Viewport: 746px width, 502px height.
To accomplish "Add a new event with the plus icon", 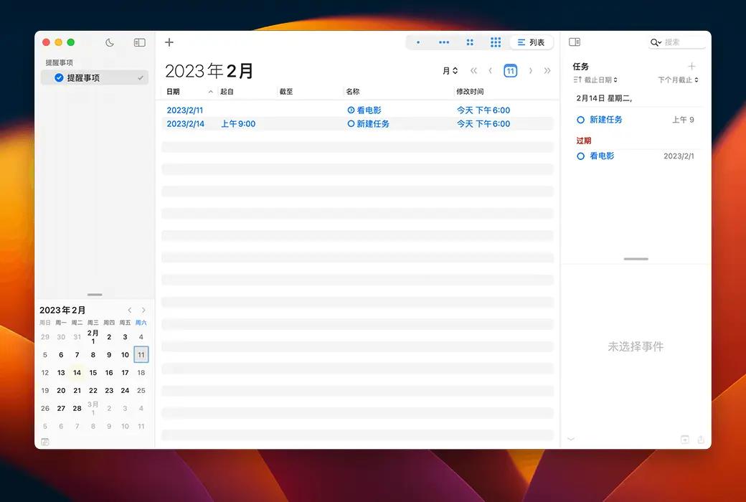I will (169, 42).
